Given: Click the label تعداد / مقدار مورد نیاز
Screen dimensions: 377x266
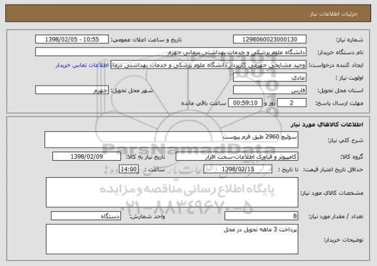Looking at the screenshot, I should click(x=336, y=216).
